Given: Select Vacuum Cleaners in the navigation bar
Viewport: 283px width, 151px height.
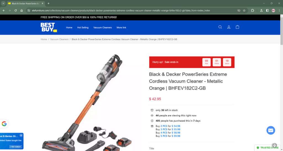Looking at the screenshot, I should [103, 28].
